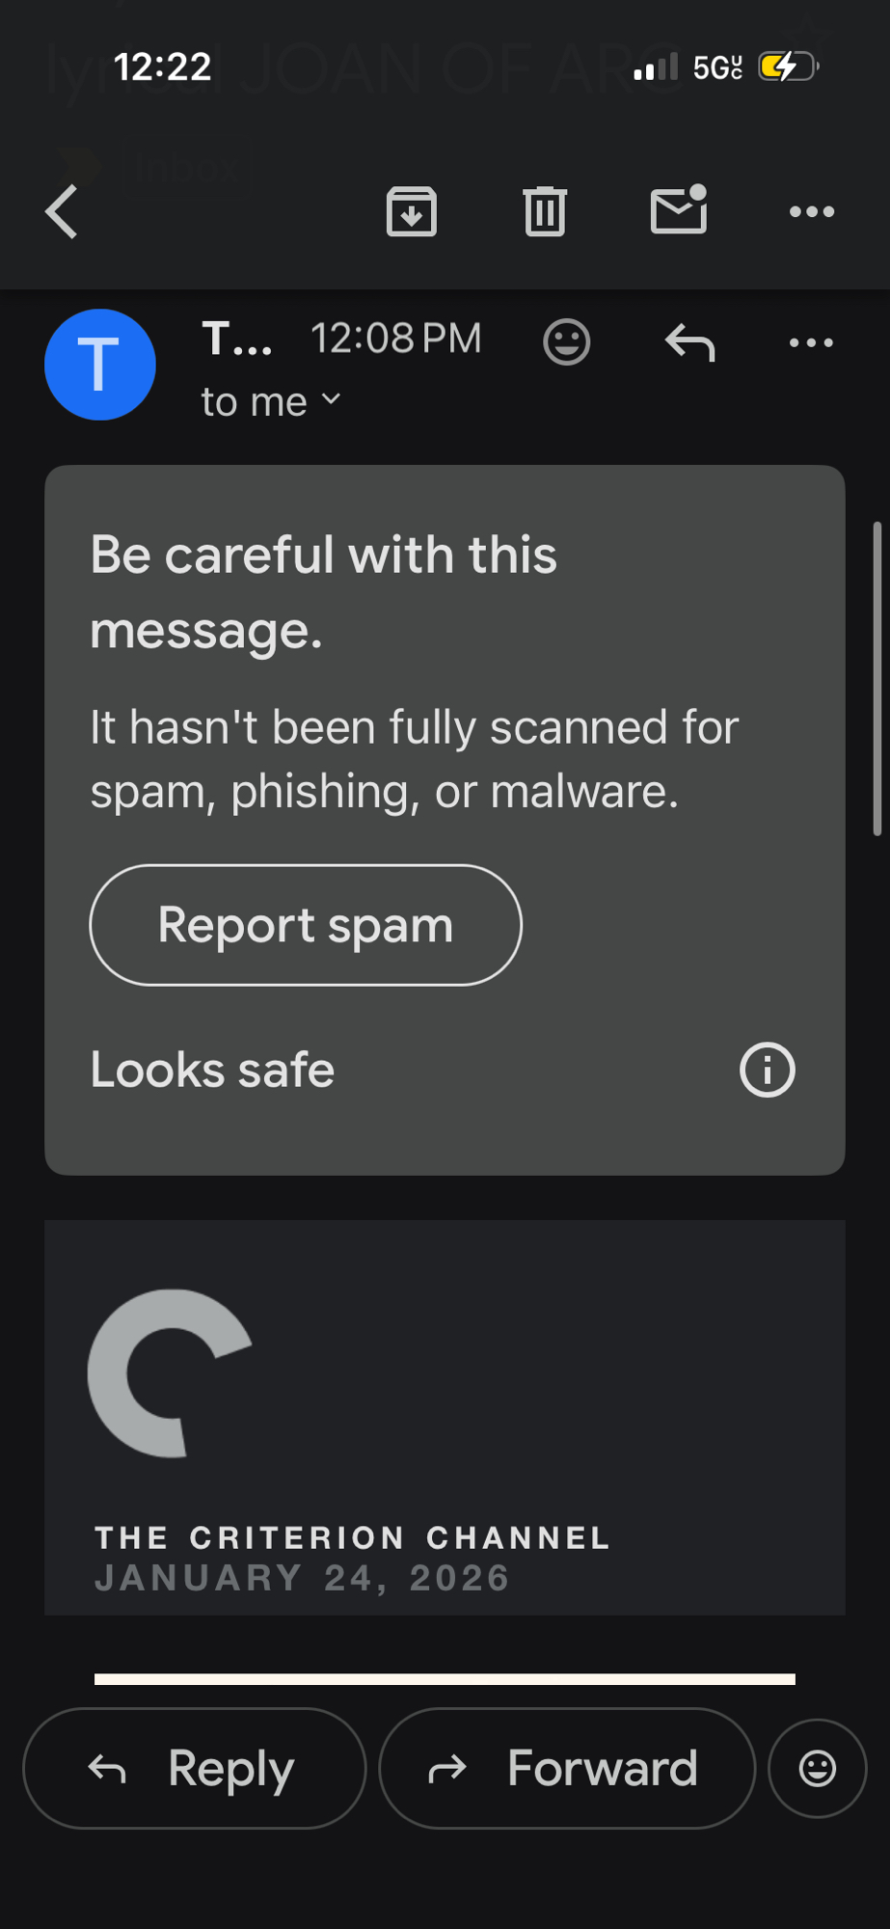Tap emoji reaction button at bottom
Screen dimensions: 890x1929
pos(818,1768)
